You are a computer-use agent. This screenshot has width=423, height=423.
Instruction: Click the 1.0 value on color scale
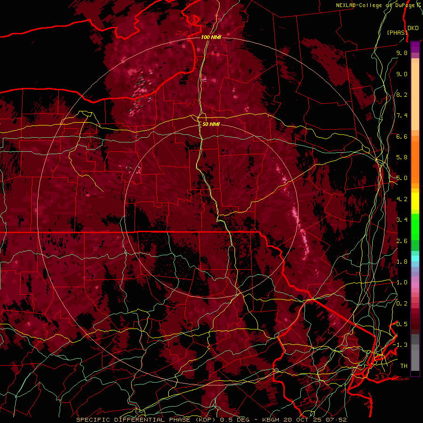click(402, 283)
